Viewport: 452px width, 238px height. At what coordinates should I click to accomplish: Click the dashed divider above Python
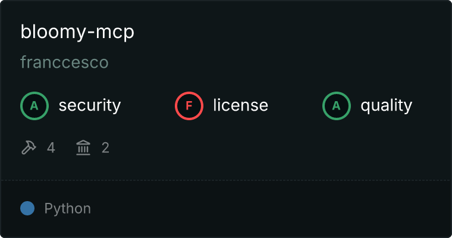[226, 180]
